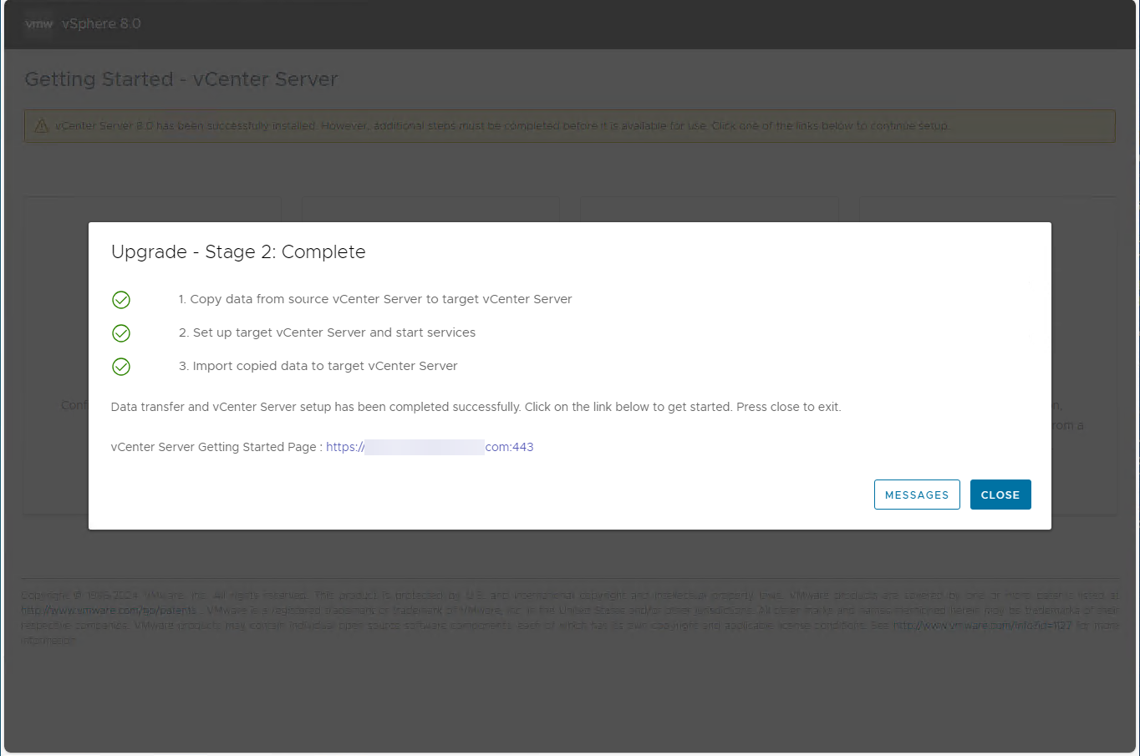Open the vCenter Server Getting Started Page link
This screenshot has width=1140, height=756.
coord(430,447)
